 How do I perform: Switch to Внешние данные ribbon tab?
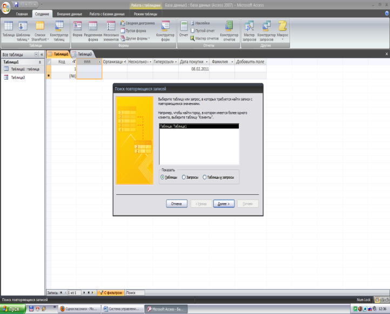click(x=69, y=14)
